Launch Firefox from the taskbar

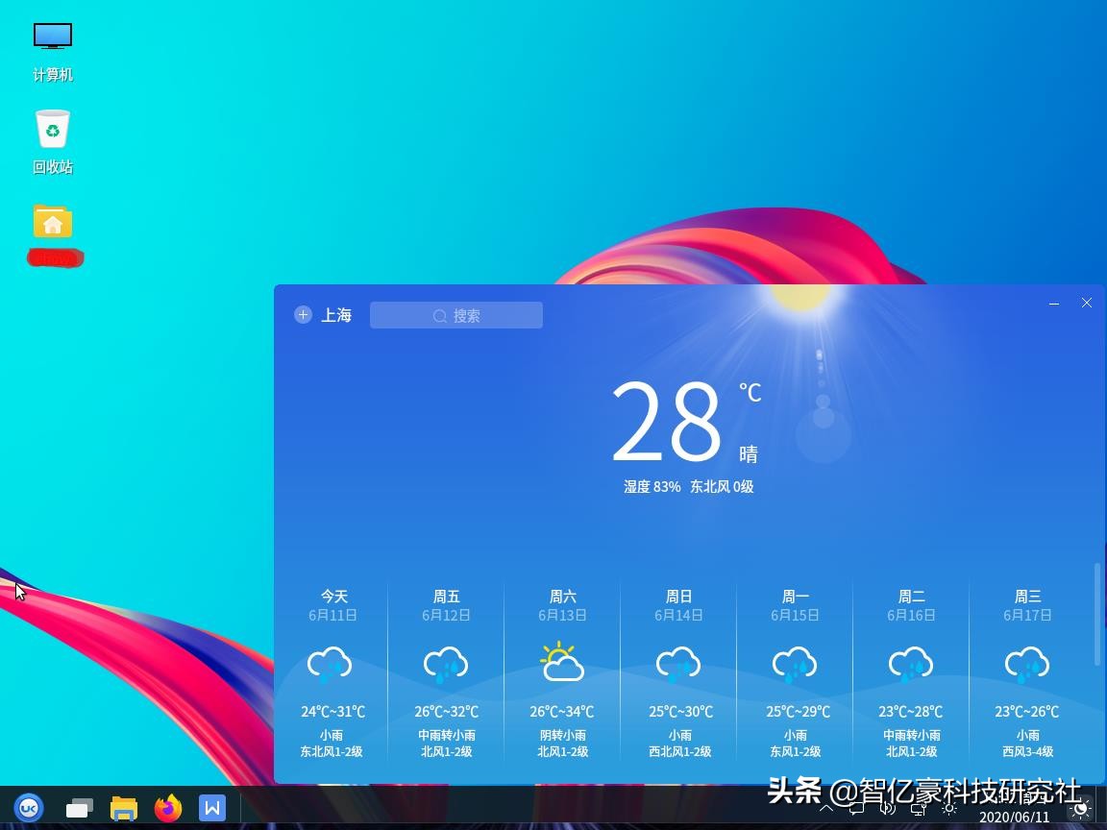(x=168, y=808)
